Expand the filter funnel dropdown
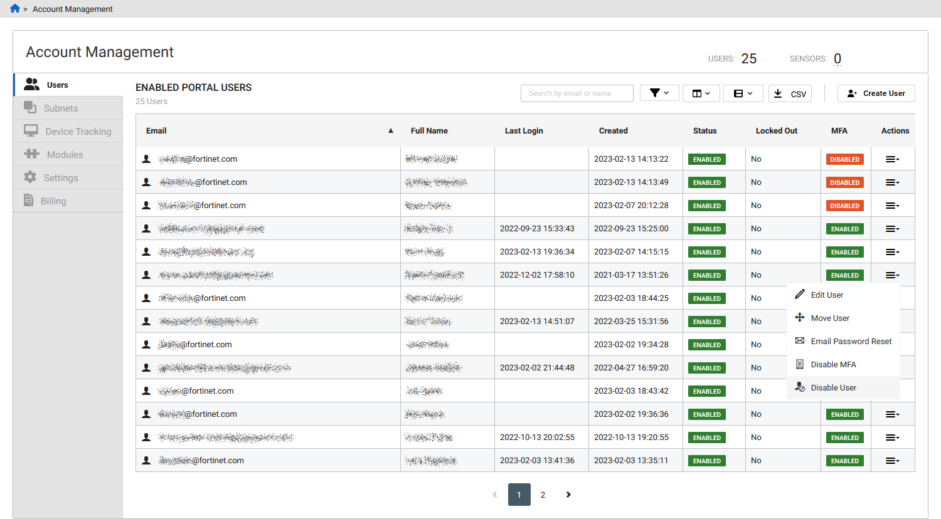This screenshot has height=519, width=941. [x=659, y=92]
